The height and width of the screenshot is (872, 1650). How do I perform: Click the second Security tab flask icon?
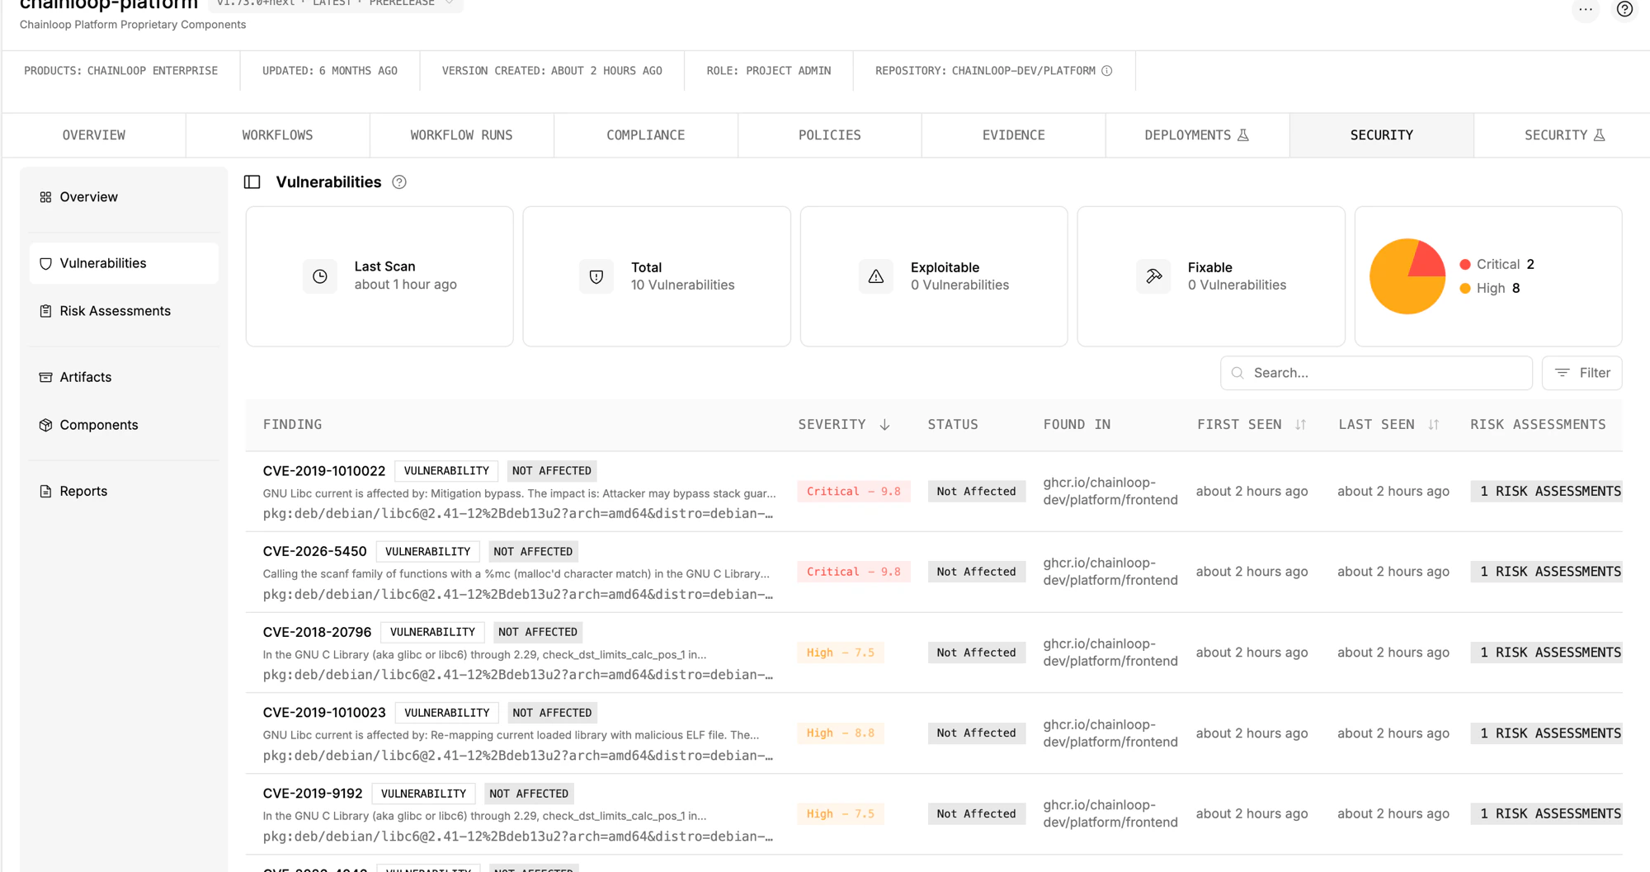coord(1600,135)
